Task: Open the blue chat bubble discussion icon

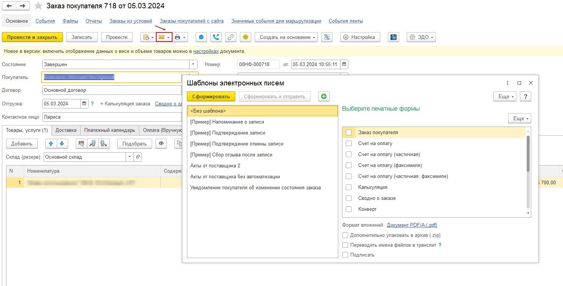Action: (x=201, y=37)
